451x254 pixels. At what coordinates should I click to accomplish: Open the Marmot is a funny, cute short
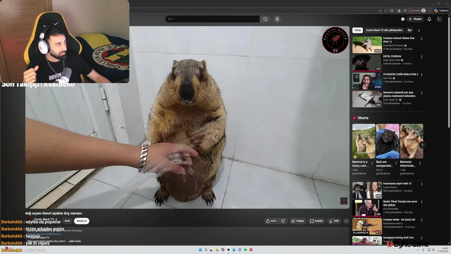(364, 141)
